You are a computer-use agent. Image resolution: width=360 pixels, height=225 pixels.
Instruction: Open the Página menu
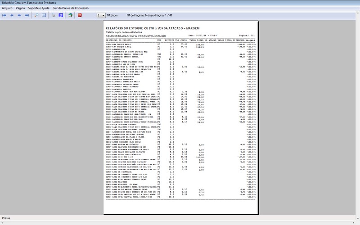tap(20, 8)
